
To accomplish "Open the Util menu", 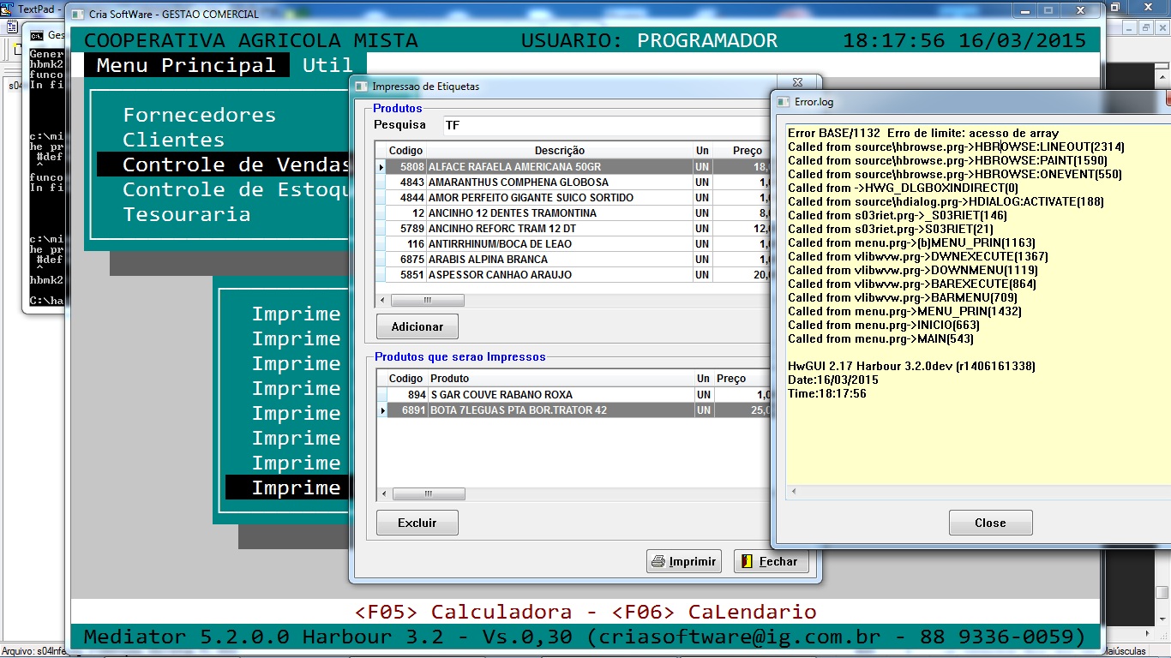I will 327,66.
